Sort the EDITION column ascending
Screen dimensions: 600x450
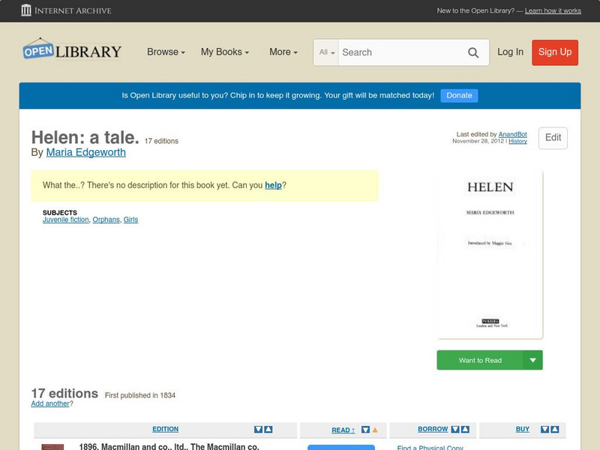pyautogui.click(x=268, y=430)
